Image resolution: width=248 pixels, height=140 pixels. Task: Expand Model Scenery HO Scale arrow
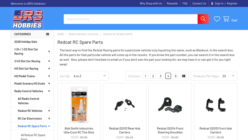(x=49, y=83)
